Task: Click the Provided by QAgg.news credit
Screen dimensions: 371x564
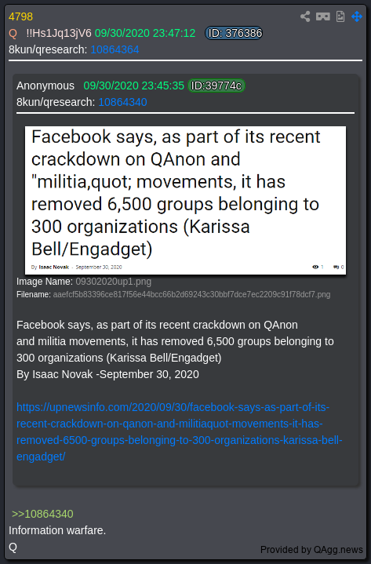Action: tap(311, 550)
